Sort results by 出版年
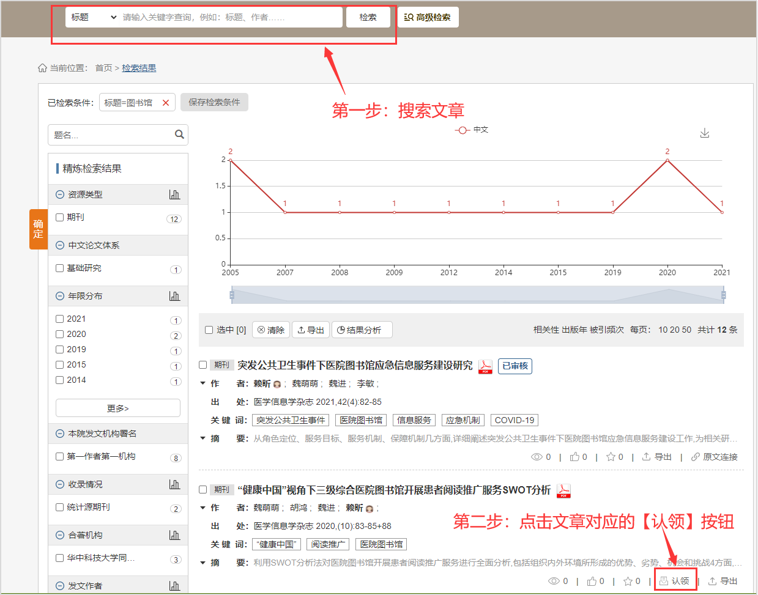Screen dimensions: 758x595 point(574,330)
